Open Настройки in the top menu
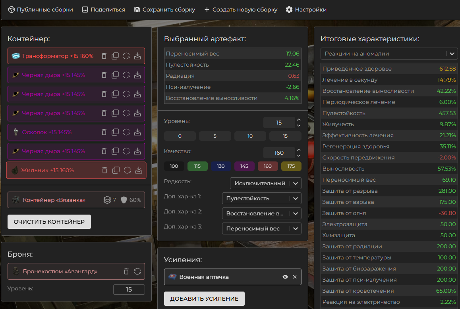 coord(306,10)
